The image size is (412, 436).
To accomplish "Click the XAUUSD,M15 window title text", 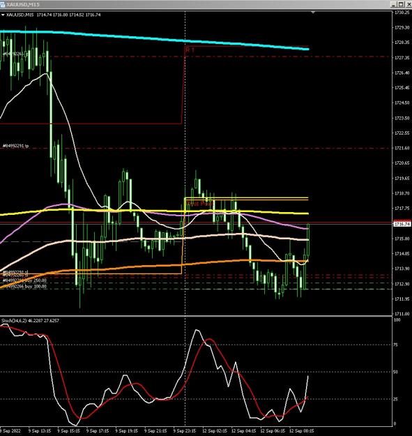I will click(23, 4).
